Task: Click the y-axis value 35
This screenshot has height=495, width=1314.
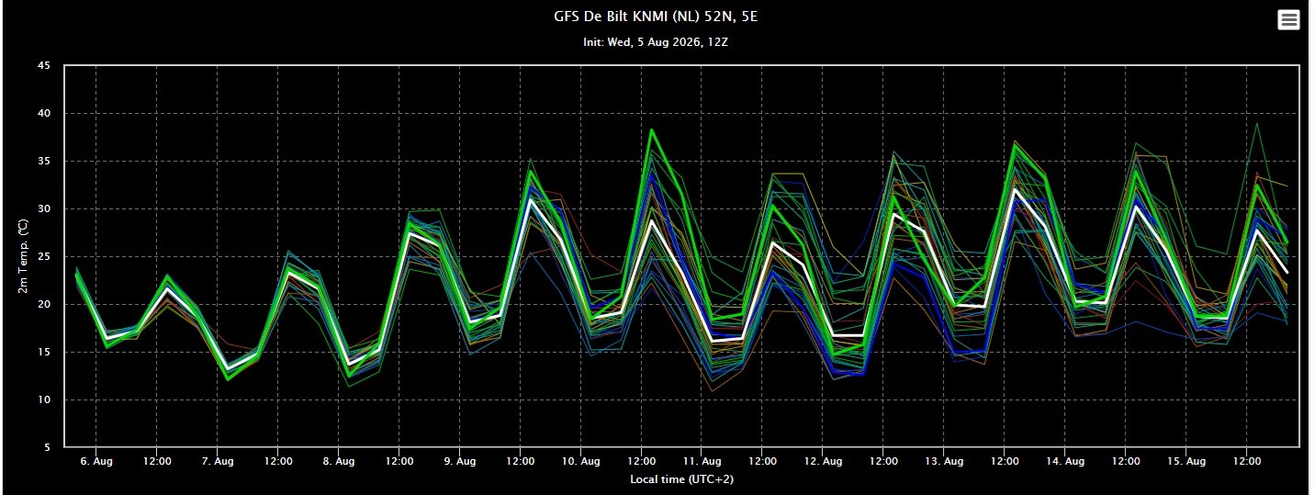Action: click(x=44, y=161)
